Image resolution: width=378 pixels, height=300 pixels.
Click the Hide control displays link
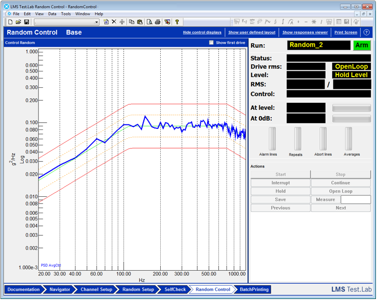pyautogui.click(x=202, y=32)
